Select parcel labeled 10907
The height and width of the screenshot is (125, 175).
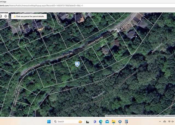click(x=10, y=37)
